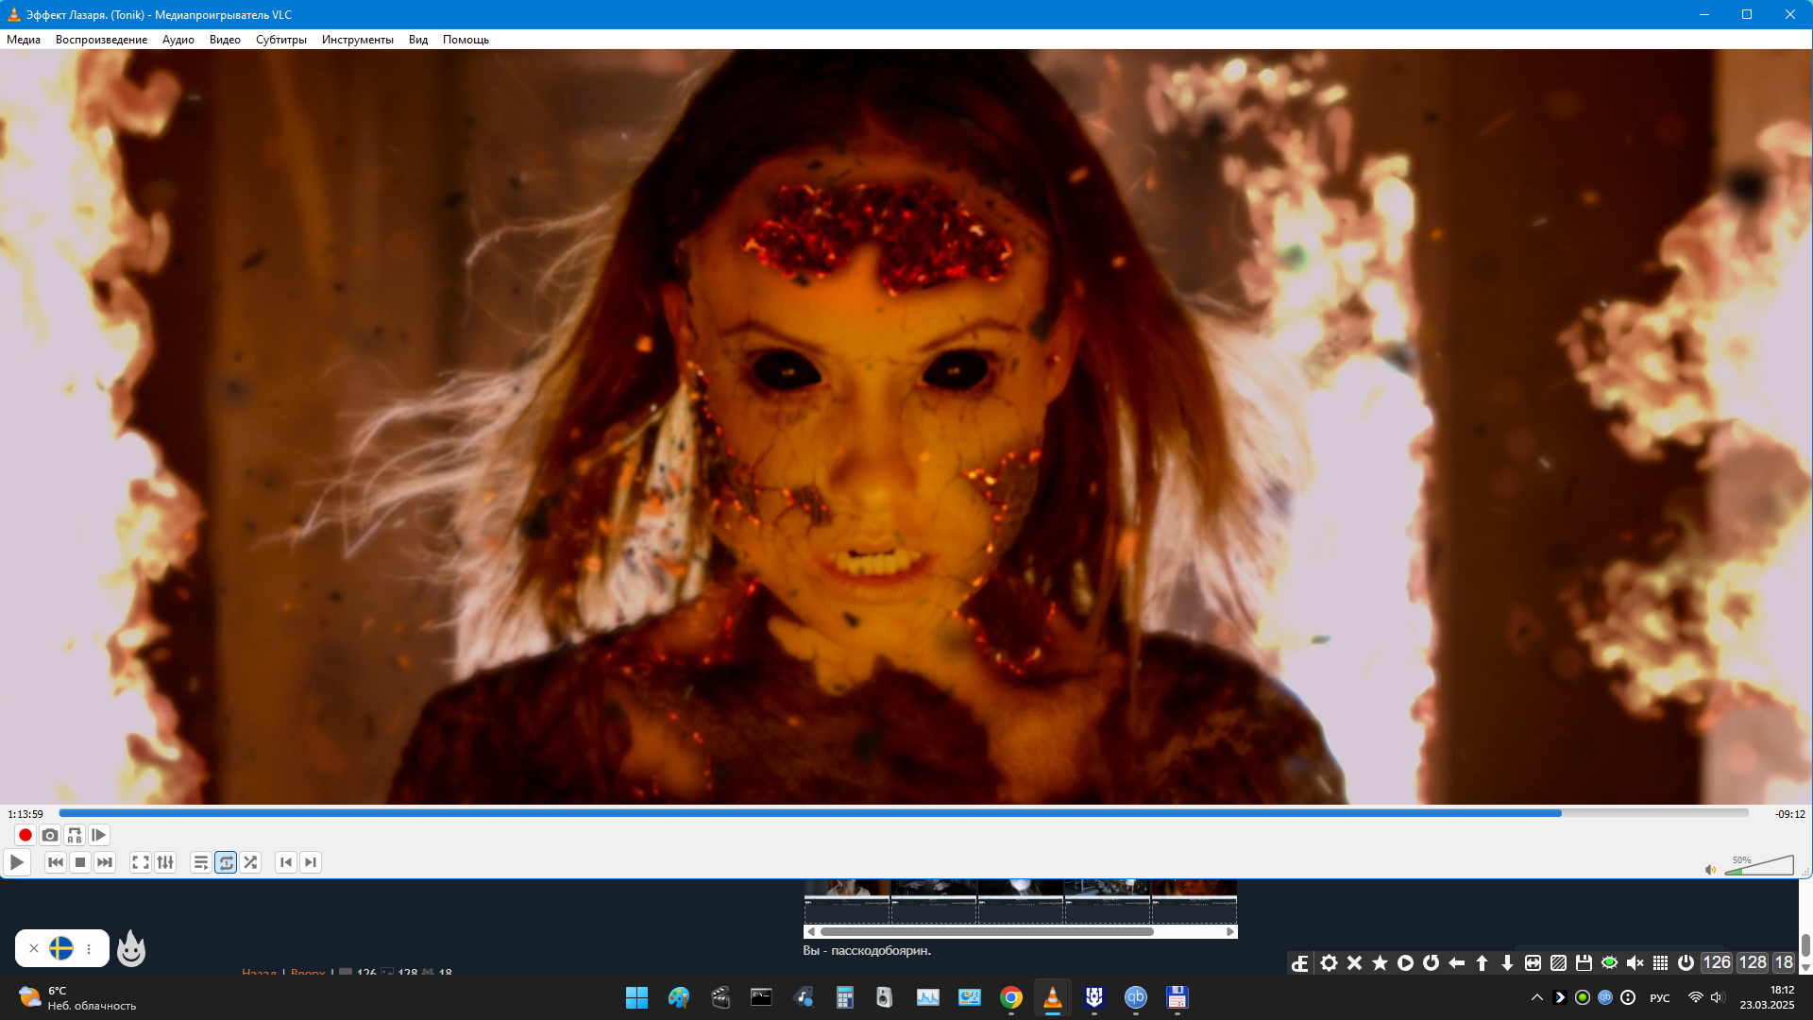Click the reload arrow icon in toolbar

point(1431,962)
